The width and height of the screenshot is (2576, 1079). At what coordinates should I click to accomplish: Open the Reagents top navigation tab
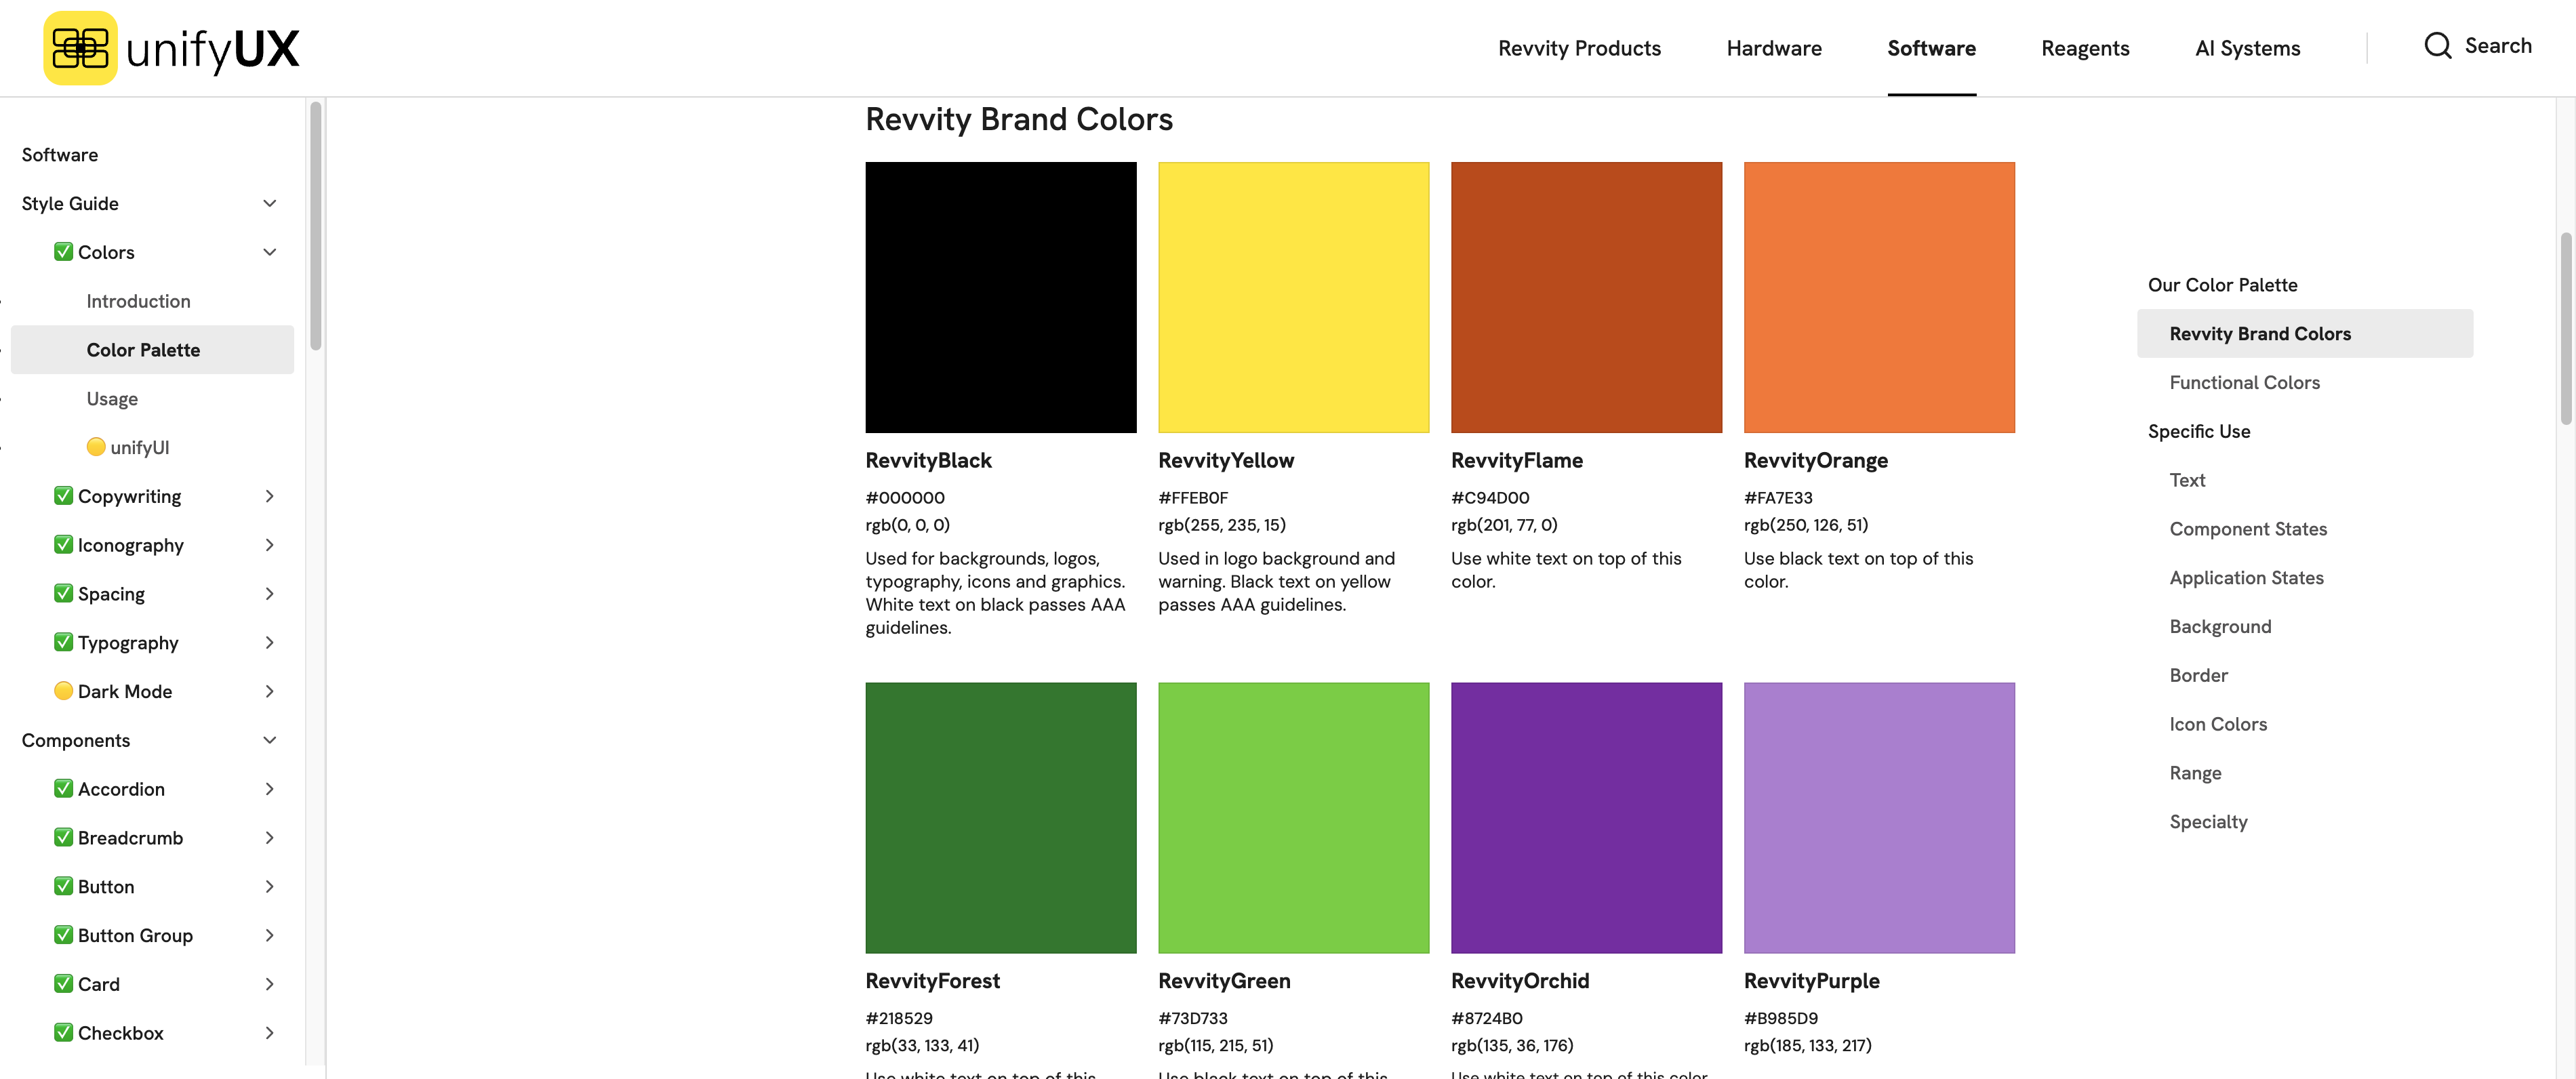click(2085, 48)
